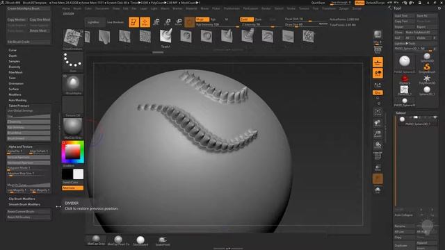Select the Plane3D_1 tool thumbnail
The width and height of the screenshot is (445, 250).
405,90
